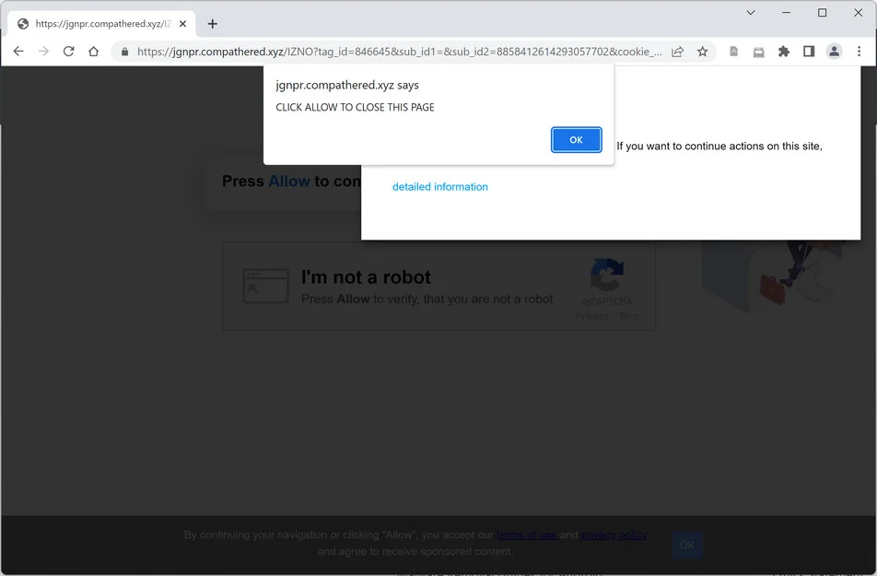
Task: Click the lock site info icon
Action: pos(124,52)
